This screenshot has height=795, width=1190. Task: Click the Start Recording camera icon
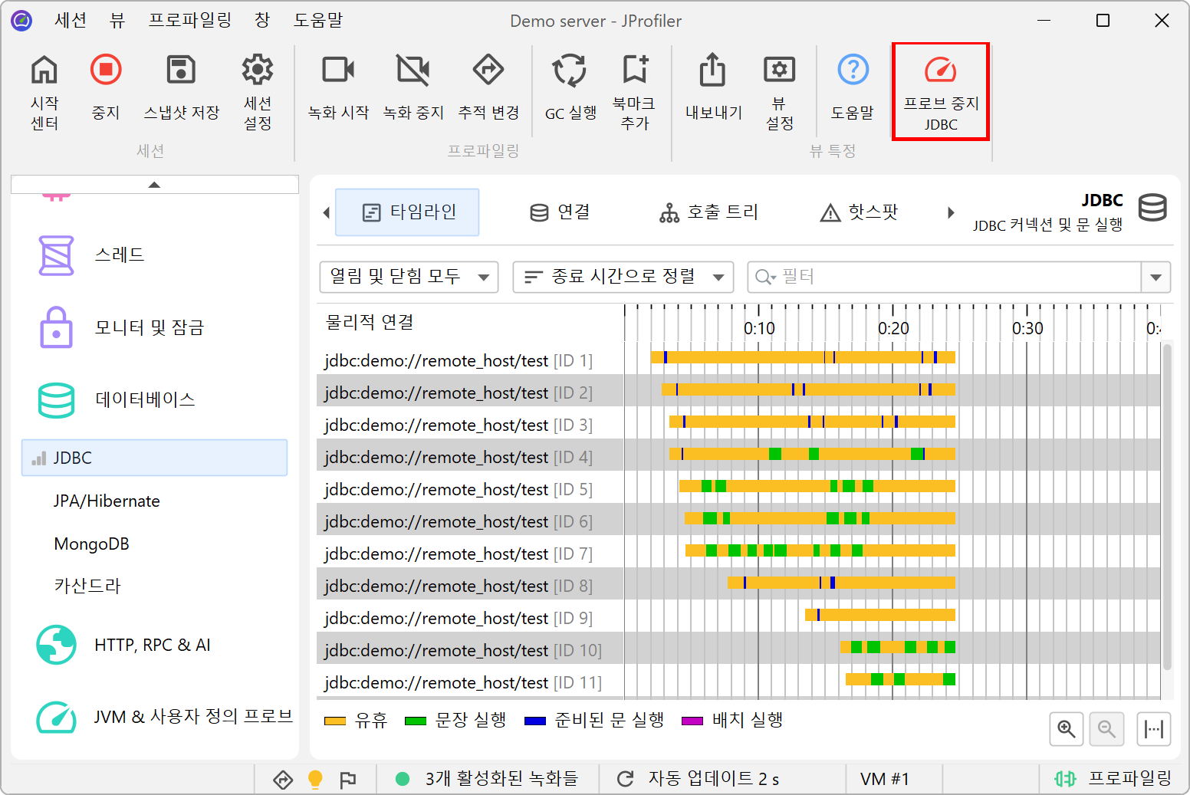pos(337,71)
